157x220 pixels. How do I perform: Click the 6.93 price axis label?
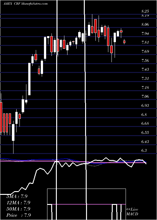point(145,106)
